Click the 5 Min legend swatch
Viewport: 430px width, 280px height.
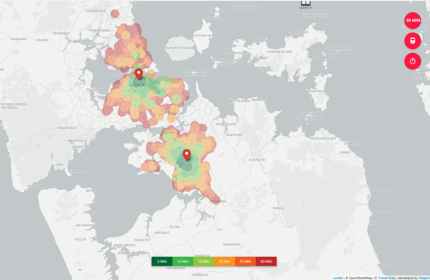pyautogui.click(x=162, y=262)
